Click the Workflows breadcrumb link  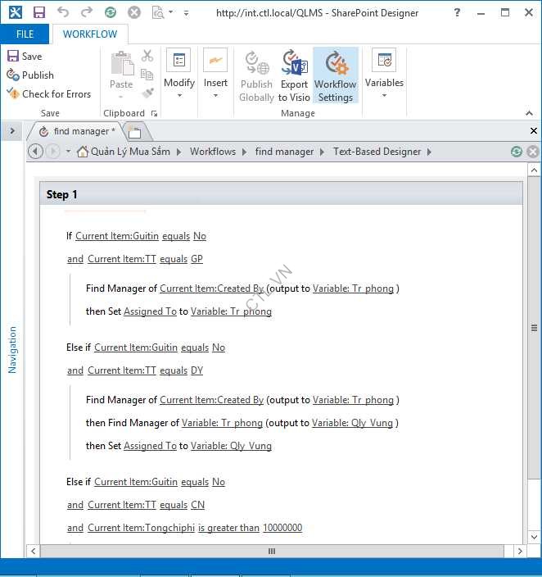coord(212,152)
